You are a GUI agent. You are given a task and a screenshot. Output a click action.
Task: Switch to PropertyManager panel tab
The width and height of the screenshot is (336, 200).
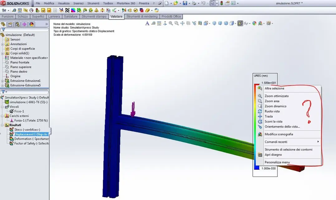tap(10, 24)
